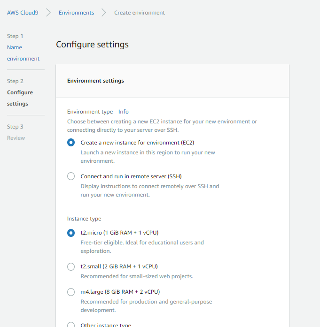The width and height of the screenshot is (320, 327).
Task: Click the Step 1 label in sidebar
Action: pyautogui.click(x=15, y=36)
